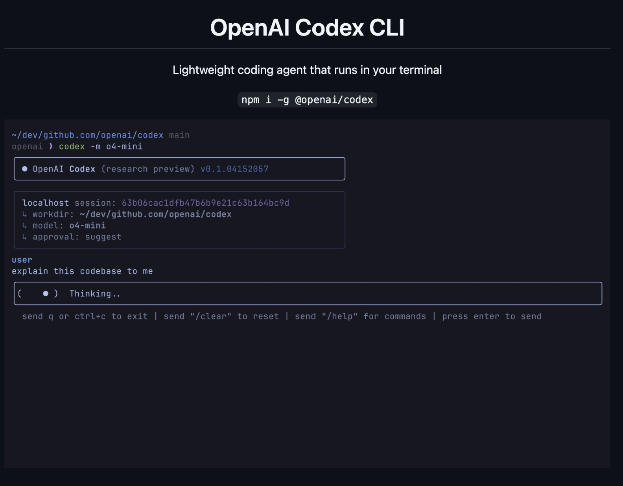Click the "main" branch label

click(179, 135)
